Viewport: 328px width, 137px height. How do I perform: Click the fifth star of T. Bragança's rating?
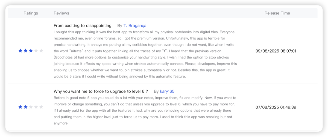coord(41,51)
